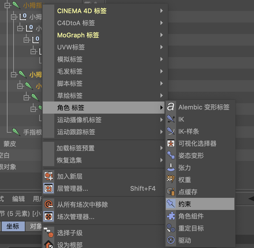Select the highlighted 角色 标签 entry
Screen dimensions: 254x248
tap(103, 108)
